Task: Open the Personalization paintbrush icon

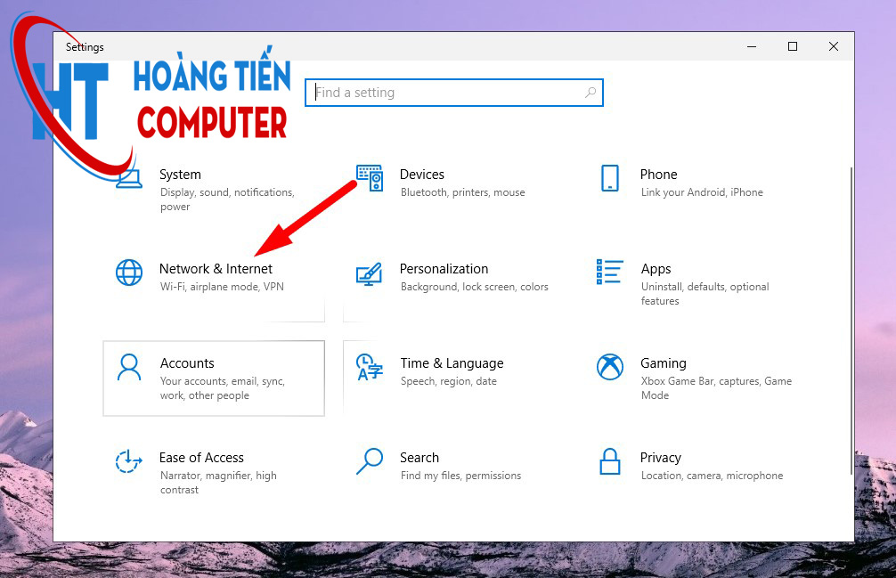Action: [369, 273]
